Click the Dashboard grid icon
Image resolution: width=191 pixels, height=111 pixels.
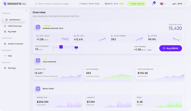7,20
